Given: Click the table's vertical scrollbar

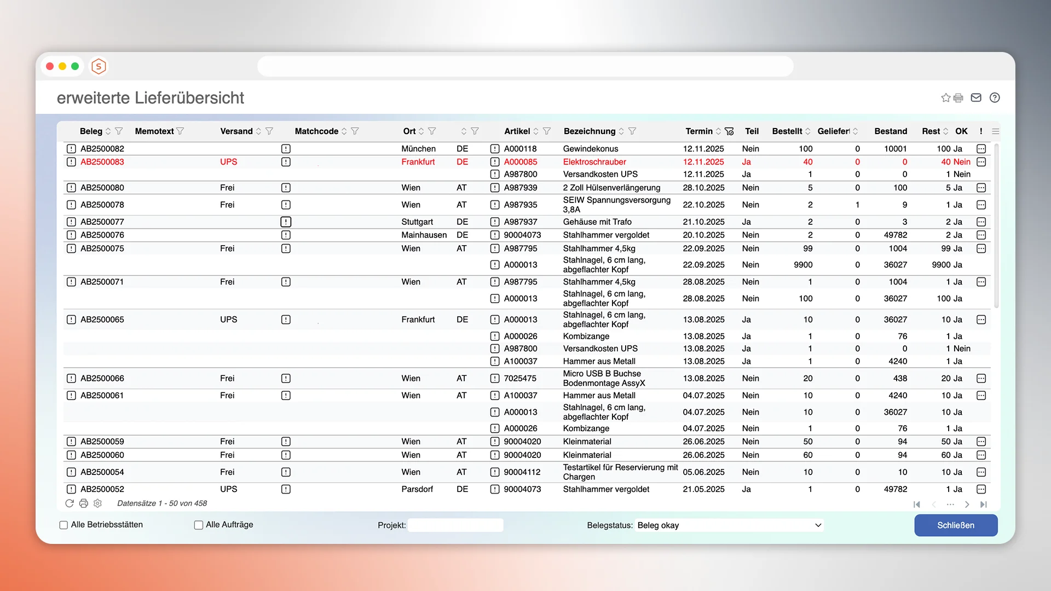Looking at the screenshot, I should point(996,224).
